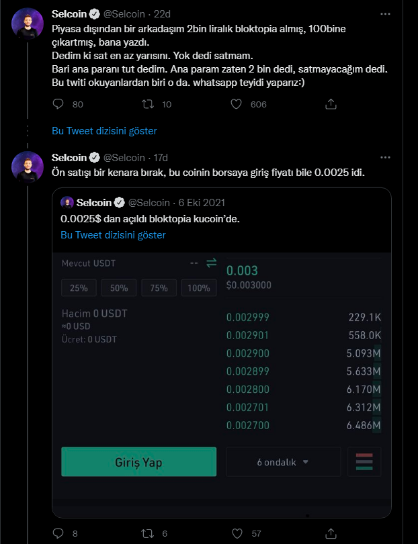Image resolution: width=418 pixels, height=544 pixels.
Task: Click the green "Giriş Yap" button
Action: click(x=138, y=462)
